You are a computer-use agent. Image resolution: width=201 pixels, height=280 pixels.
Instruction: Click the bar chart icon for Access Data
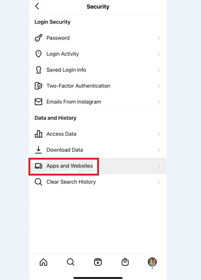pos(38,134)
